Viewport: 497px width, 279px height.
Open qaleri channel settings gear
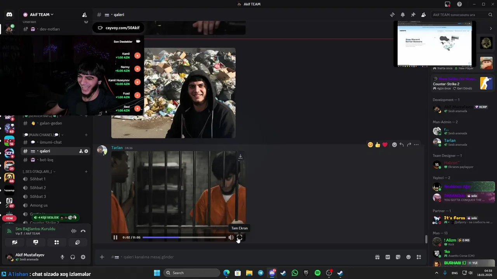point(86,151)
